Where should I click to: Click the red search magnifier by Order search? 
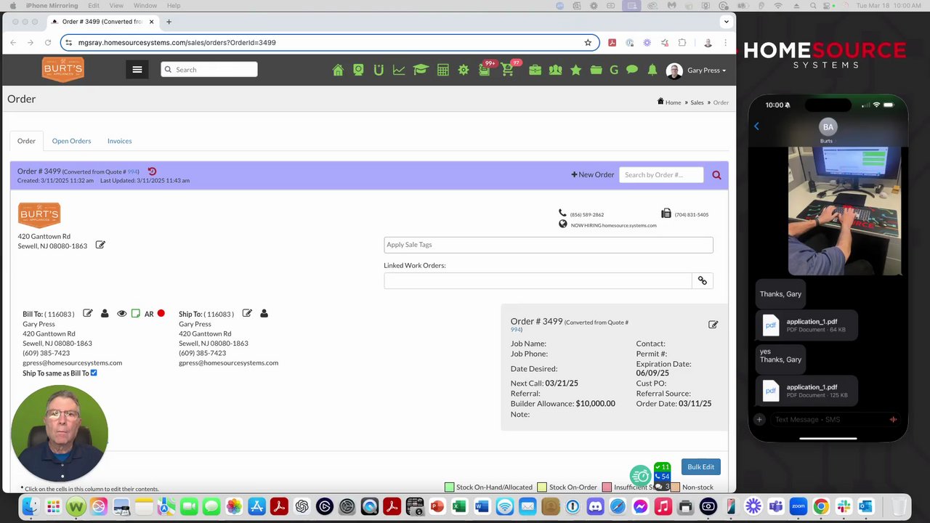(716, 175)
